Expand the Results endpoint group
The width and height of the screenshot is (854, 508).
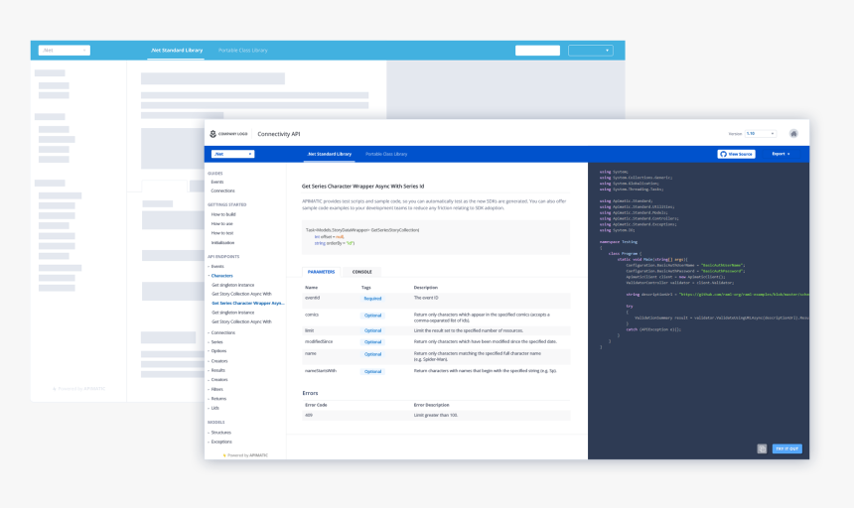[216, 370]
